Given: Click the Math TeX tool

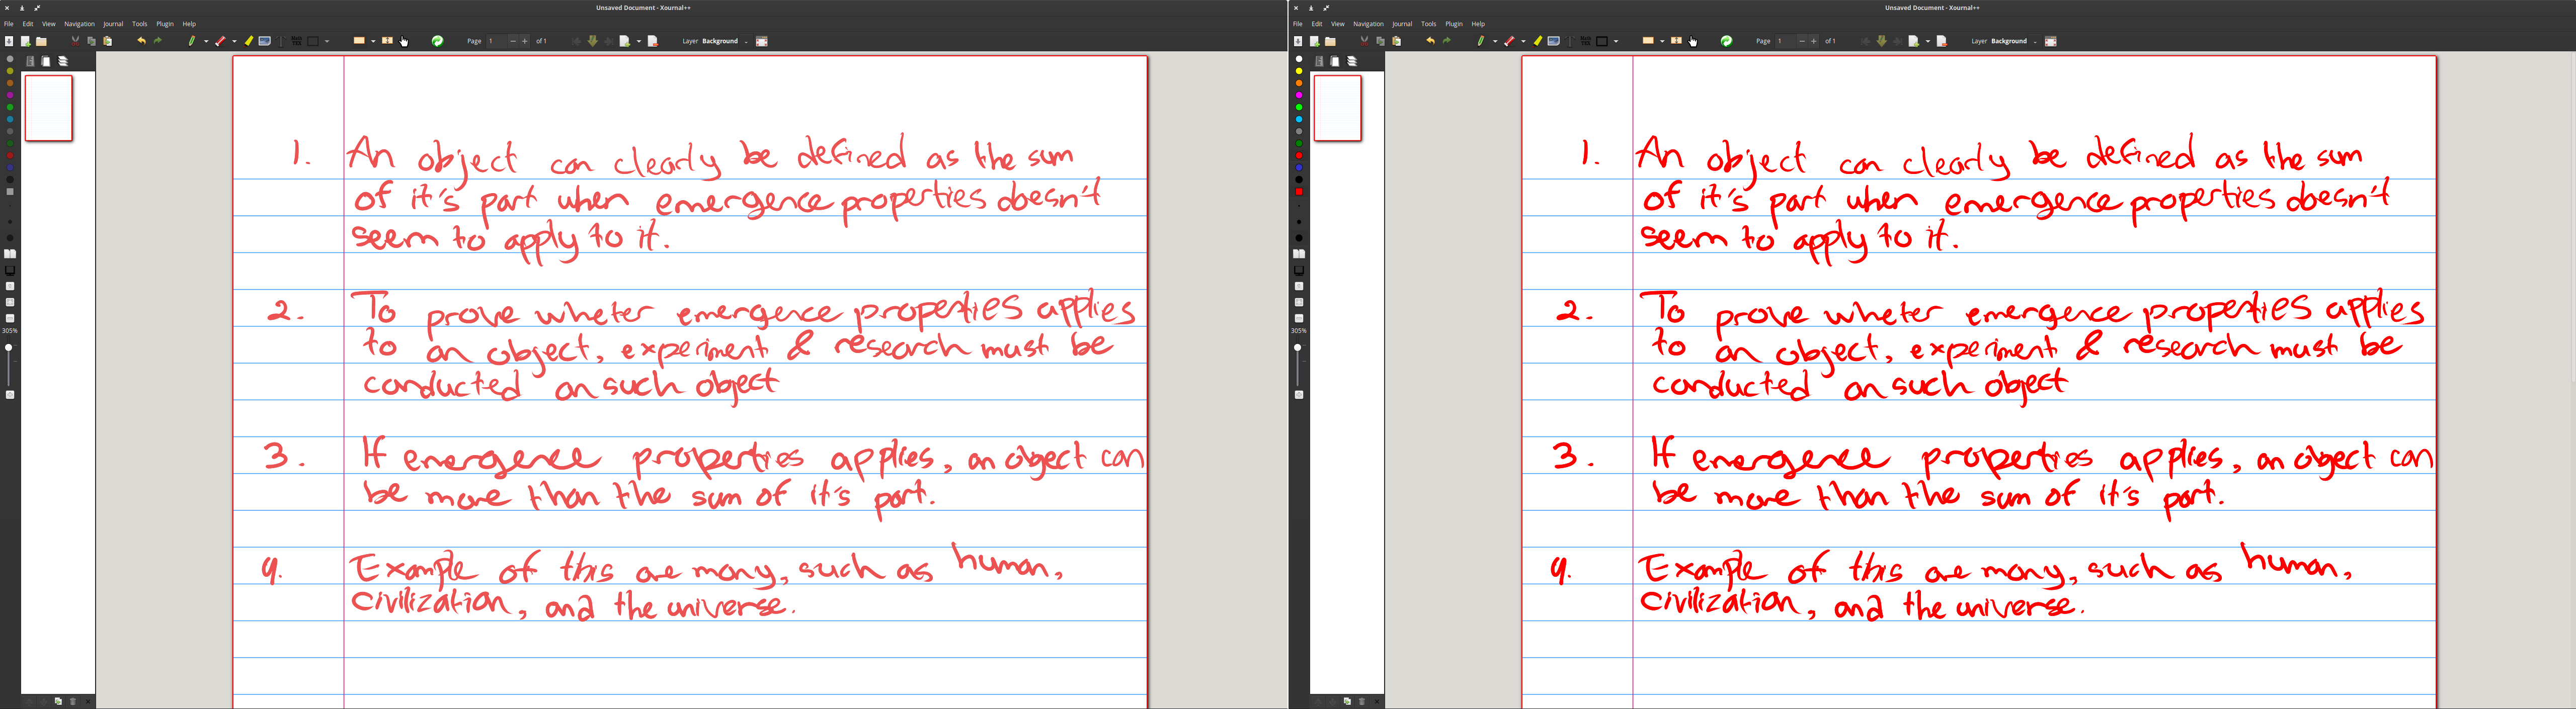Looking at the screenshot, I should click(297, 41).
